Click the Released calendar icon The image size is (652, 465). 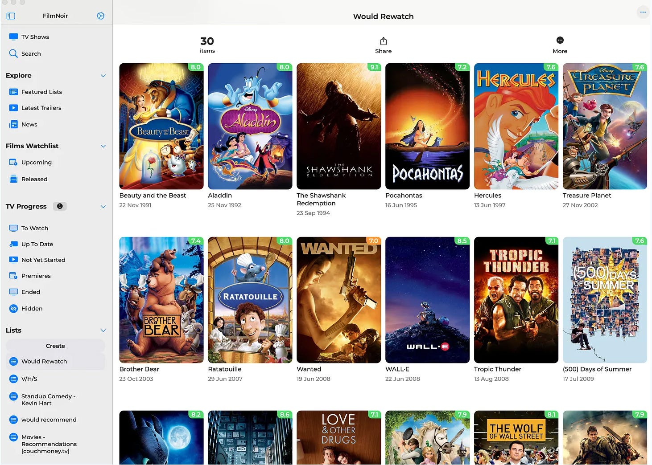pyautogui.click(x=13, y=179)
